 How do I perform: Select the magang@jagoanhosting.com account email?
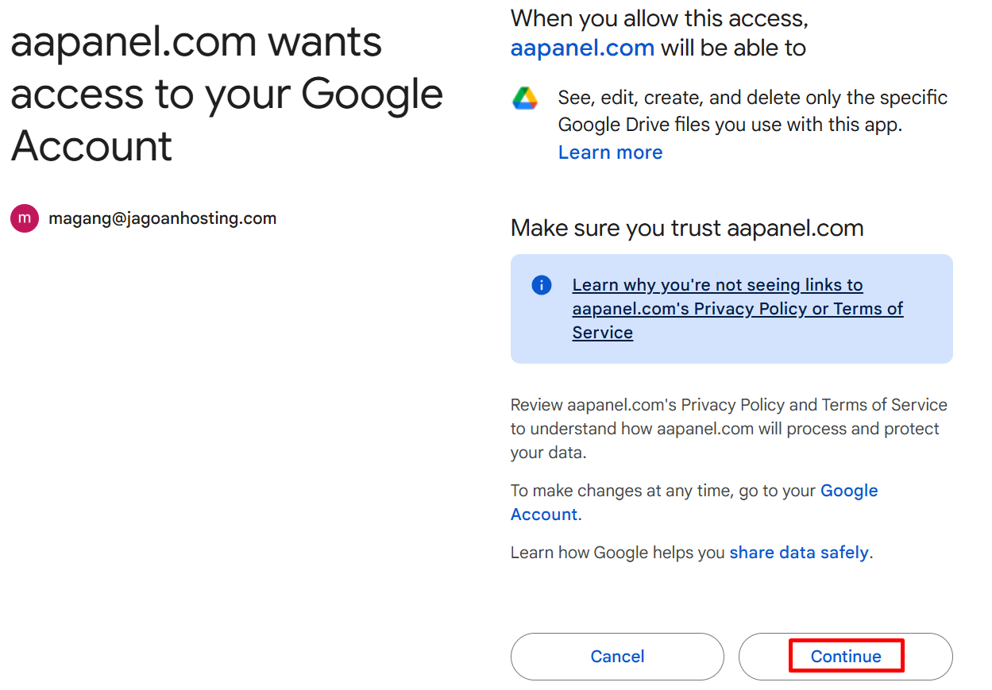coord(163,218)
